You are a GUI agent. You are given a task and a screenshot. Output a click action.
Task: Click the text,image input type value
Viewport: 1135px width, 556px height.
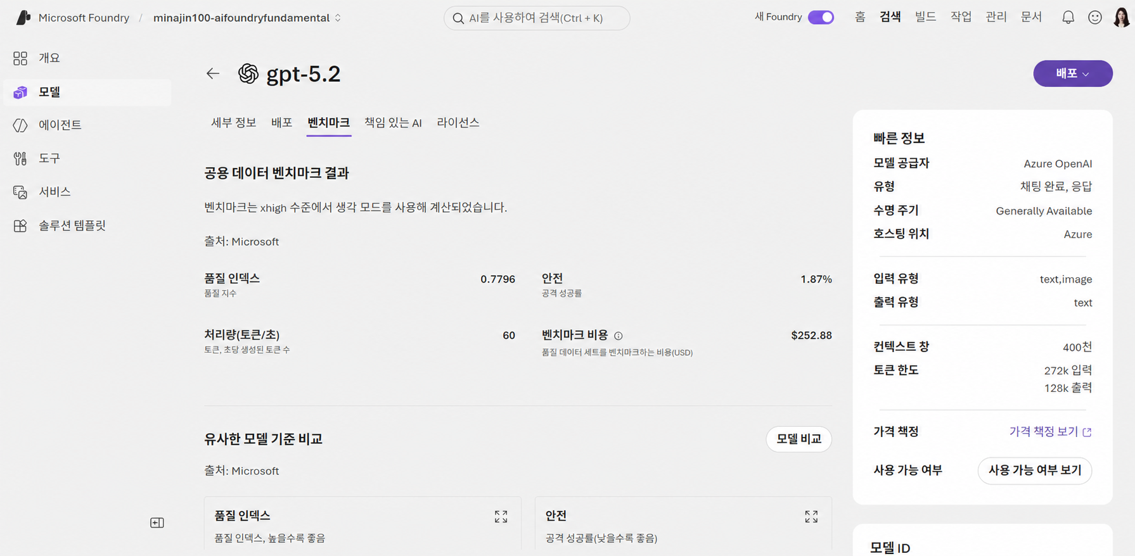click(1066, 279)
